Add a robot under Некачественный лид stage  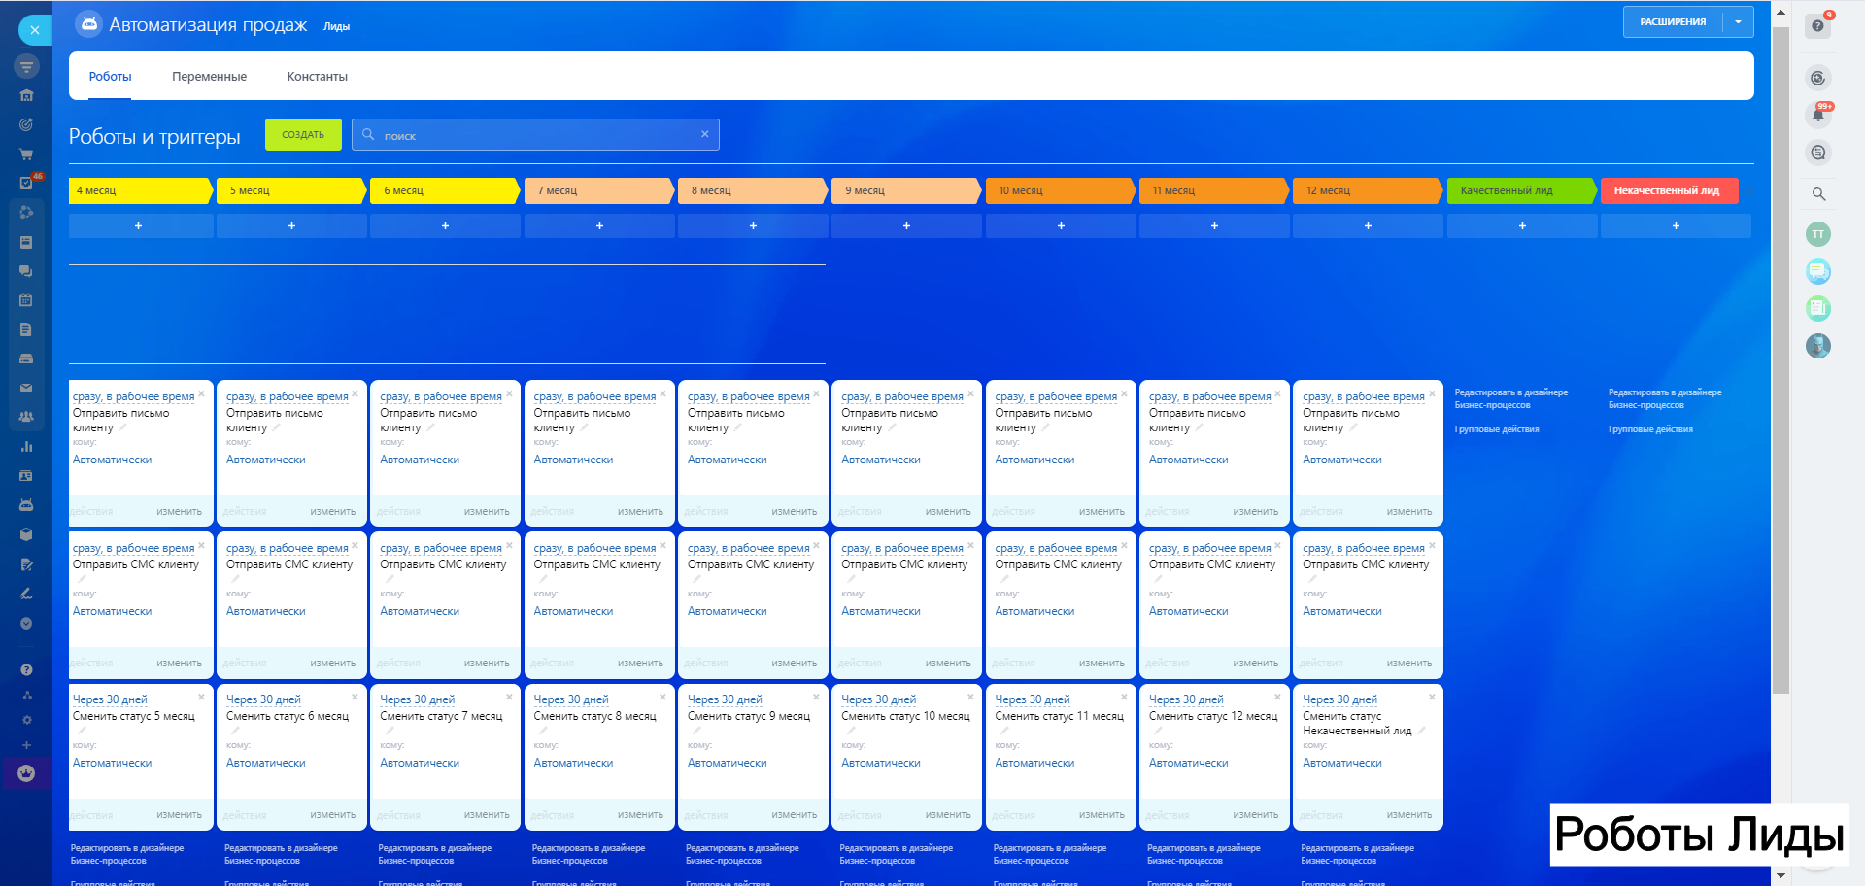(x=1676, y=226)
